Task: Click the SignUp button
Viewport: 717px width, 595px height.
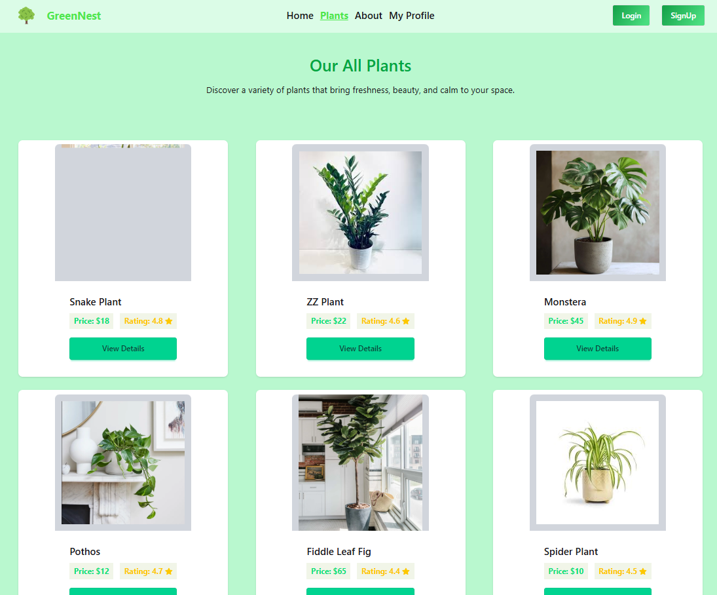Action: coord(683,16)
